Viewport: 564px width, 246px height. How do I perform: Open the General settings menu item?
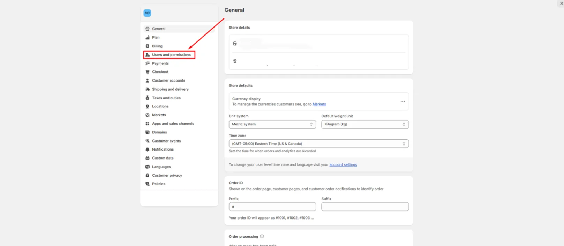click(x=179, y=29)
